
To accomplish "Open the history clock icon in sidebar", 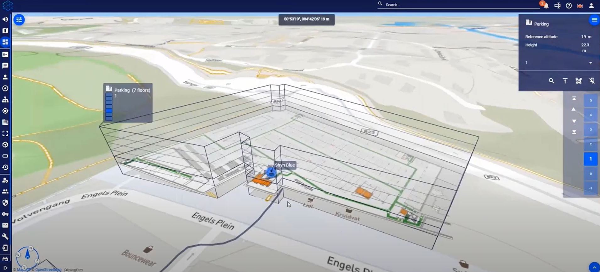I will tap(5, 167).
